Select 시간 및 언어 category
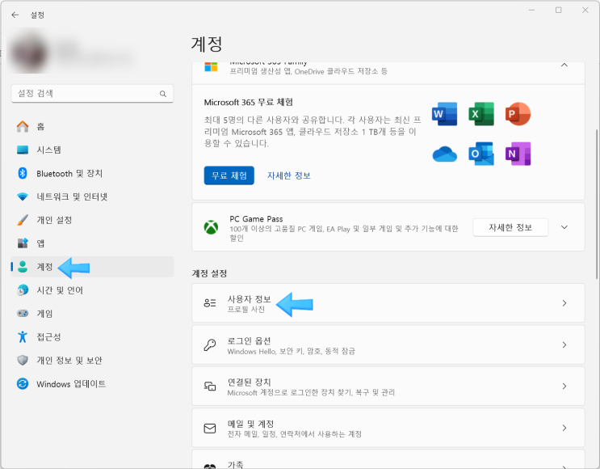Image resolution: width=600 pixels, height=469 pixels. [92, 290]
